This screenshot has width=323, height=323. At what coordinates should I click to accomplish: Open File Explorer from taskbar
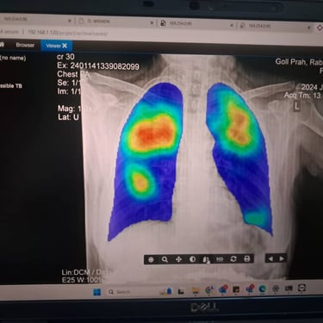[196, 291]
